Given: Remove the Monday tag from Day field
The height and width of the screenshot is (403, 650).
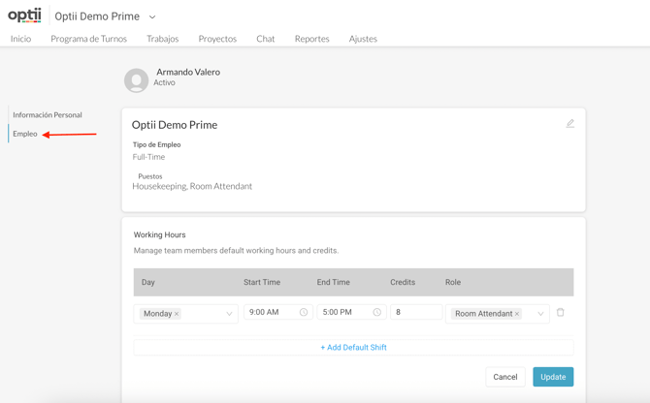Looking at the screenshot, I should point(177,314).
